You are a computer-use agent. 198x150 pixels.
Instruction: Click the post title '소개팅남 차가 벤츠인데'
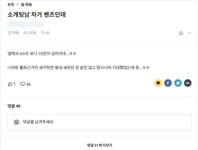pos(37,14)
